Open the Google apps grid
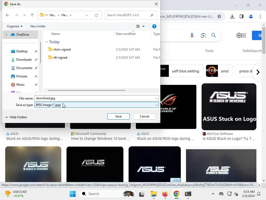266x200 pixels. point(244,35)
